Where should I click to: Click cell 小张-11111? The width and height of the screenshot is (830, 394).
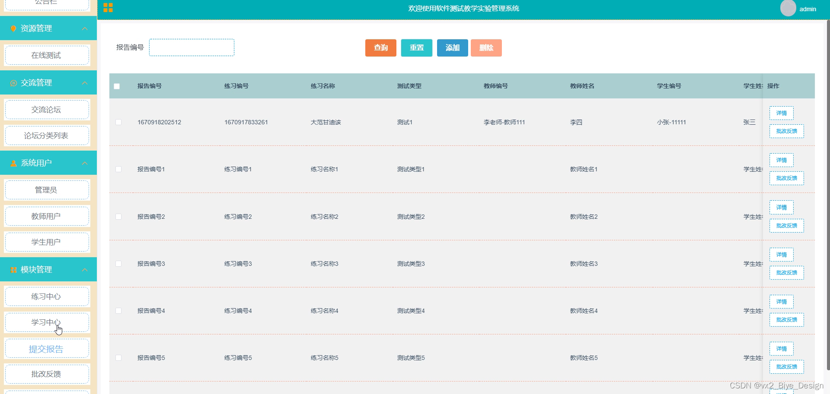672,122
